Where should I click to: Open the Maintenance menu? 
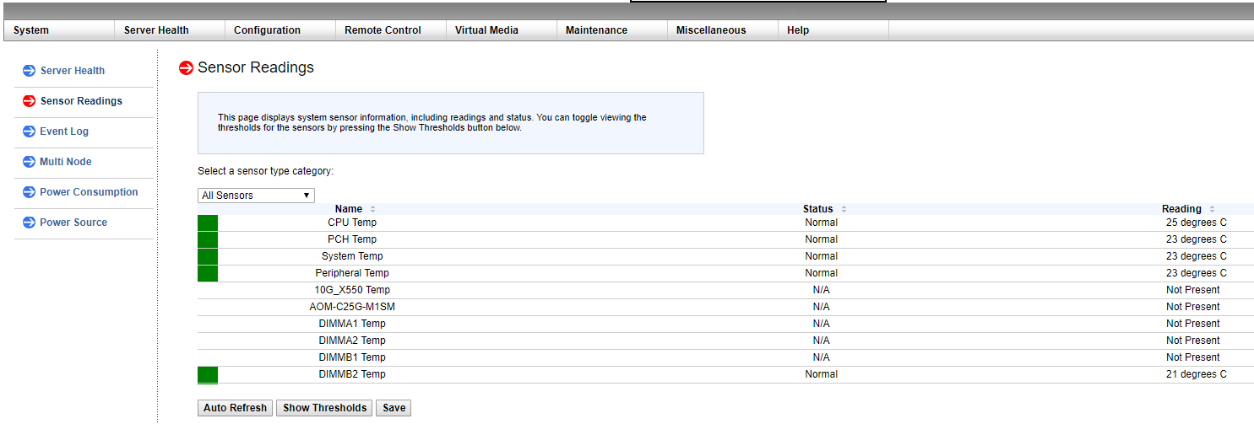596,30
